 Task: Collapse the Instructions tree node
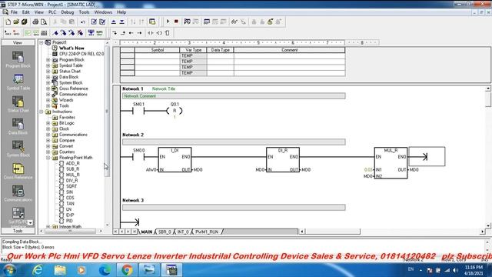pyautogui.click(x=41, y=112)
